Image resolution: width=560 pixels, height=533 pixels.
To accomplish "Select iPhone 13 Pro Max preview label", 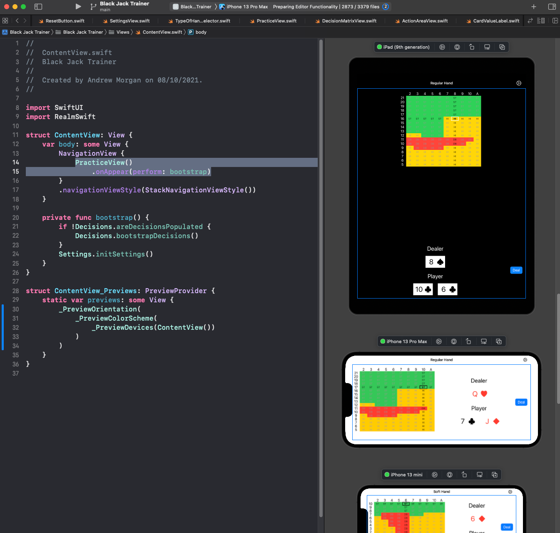I will (403, 341).
